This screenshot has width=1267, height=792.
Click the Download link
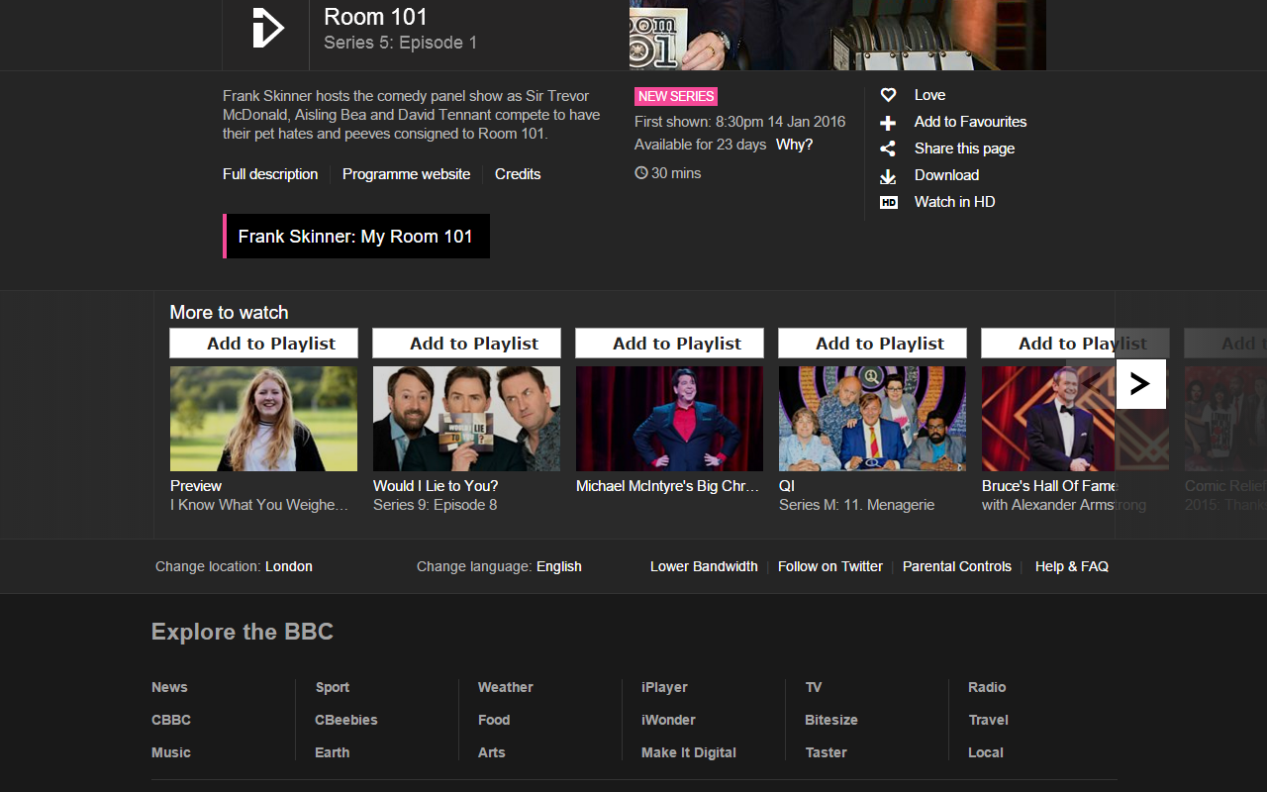pos(946,175)
